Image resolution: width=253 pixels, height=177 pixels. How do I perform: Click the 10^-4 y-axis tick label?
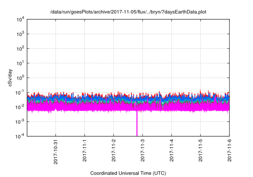pyautogui.click(x=20, y=136)
